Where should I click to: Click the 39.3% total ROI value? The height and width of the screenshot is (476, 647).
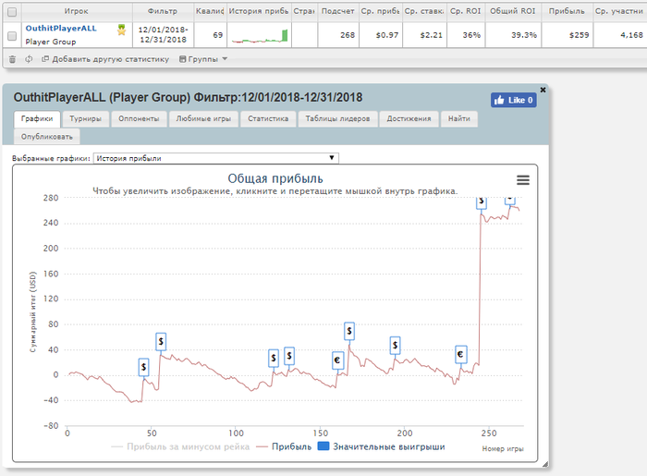point(524,35)
